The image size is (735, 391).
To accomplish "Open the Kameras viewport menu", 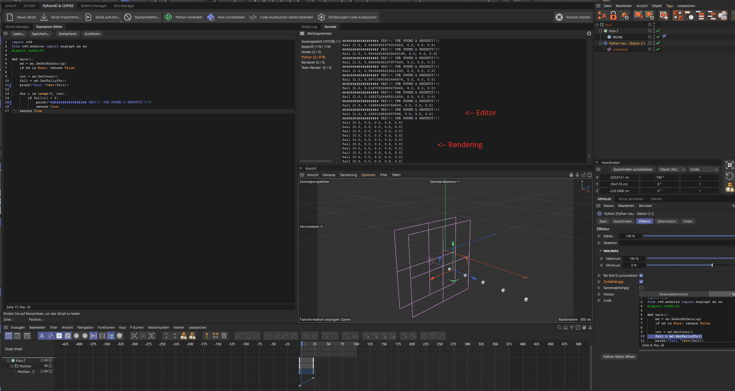I will [329, 175].
